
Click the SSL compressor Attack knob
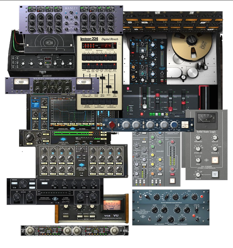[198, 149]
